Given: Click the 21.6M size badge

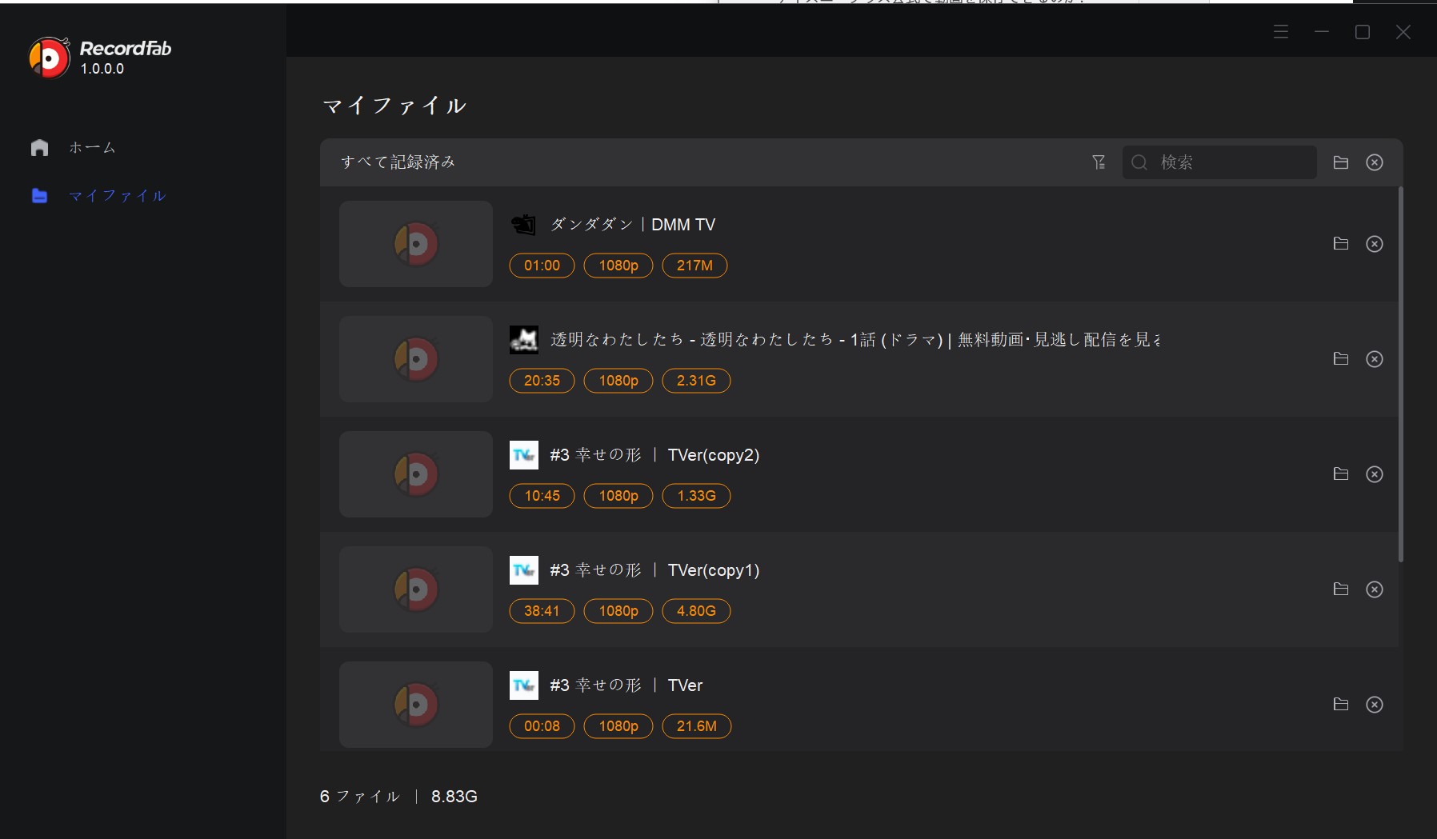Looking at the screenshot, I should 696,726.
